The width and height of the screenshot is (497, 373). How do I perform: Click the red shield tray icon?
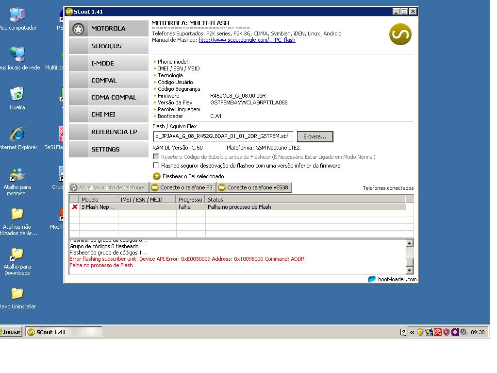pos(447,332)
